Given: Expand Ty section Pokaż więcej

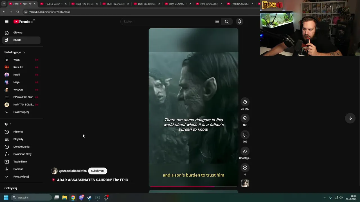Looking at the screenshot, I should point(21,177).
